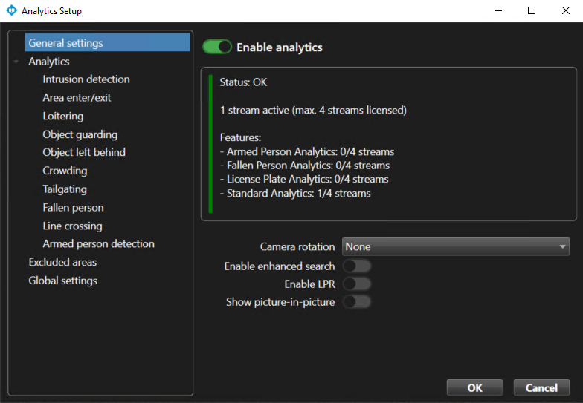
Task: Select Tailgating in the analytics list
Action: click(x=65, y=189)
